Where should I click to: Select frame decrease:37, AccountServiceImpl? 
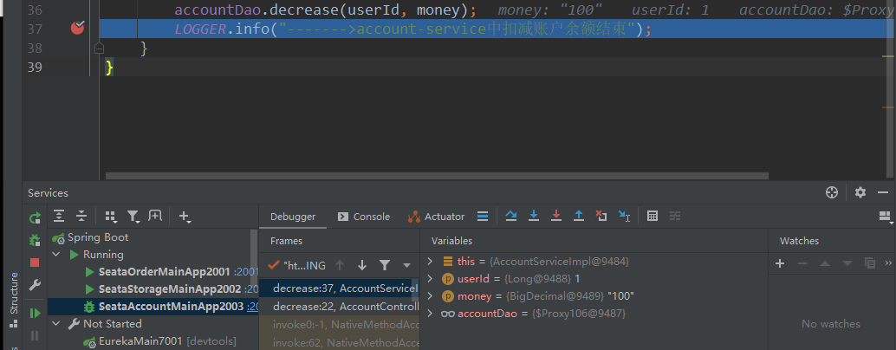339,288
